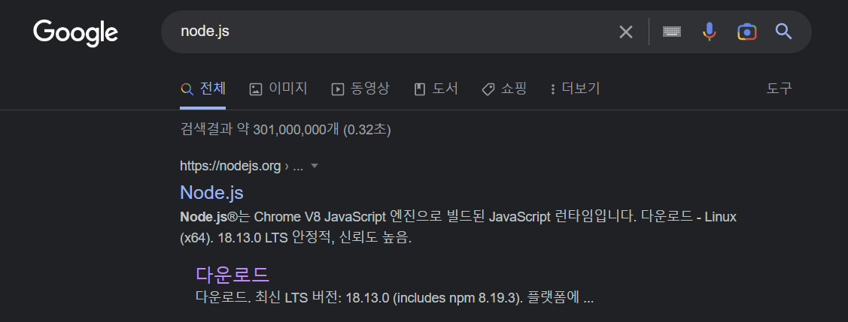The height and width of the screenshot is (322, 848).
Task: Submit search with the magnifying glass icon
Action: (x=783, y=32)
